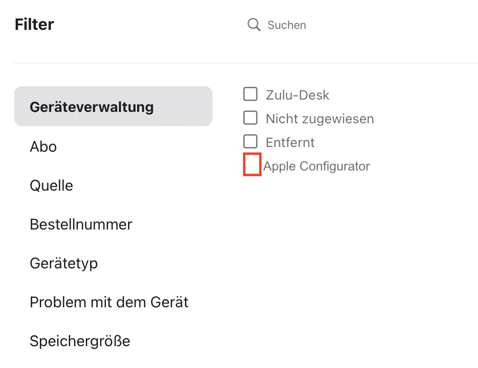Click the Apple Configurator label text
Viewport: 478px width, 368px height.
click(x=317, y=166)
